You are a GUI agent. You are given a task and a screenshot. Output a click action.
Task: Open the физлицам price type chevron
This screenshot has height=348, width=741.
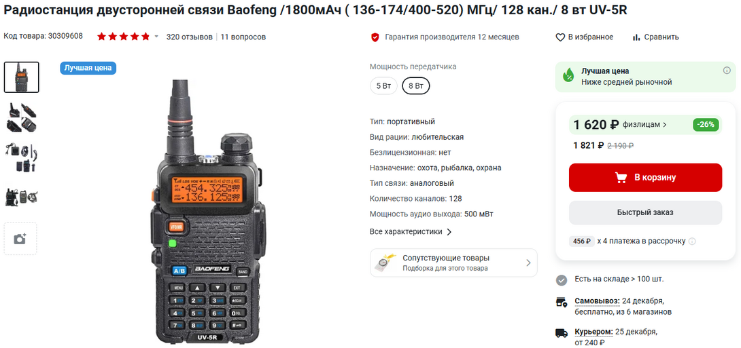point(665,125)
